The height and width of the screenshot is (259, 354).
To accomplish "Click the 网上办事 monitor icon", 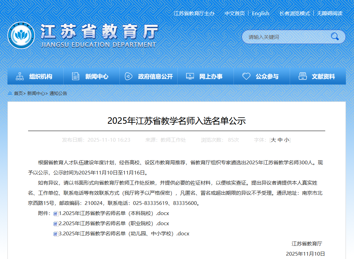I will 190,76.
